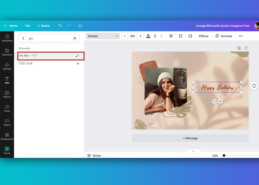Open line spacing options
The width and height of the screenshot is (259, 185).
click(x=190, y=36)
